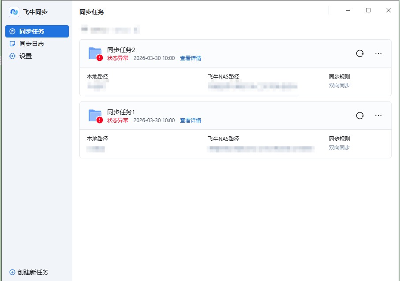Refresh sync for 同步任务2
The image size is (400, 281).
point(360,53)
